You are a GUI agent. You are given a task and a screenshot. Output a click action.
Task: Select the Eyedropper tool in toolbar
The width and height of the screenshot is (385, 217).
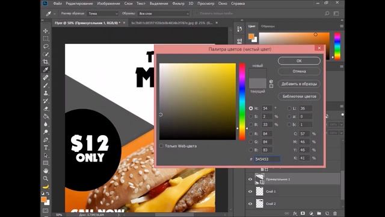click(x=46, y=70)
